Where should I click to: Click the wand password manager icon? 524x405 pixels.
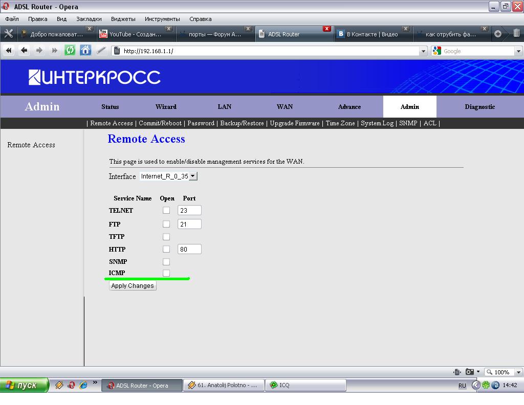click(x=101, y=51)
